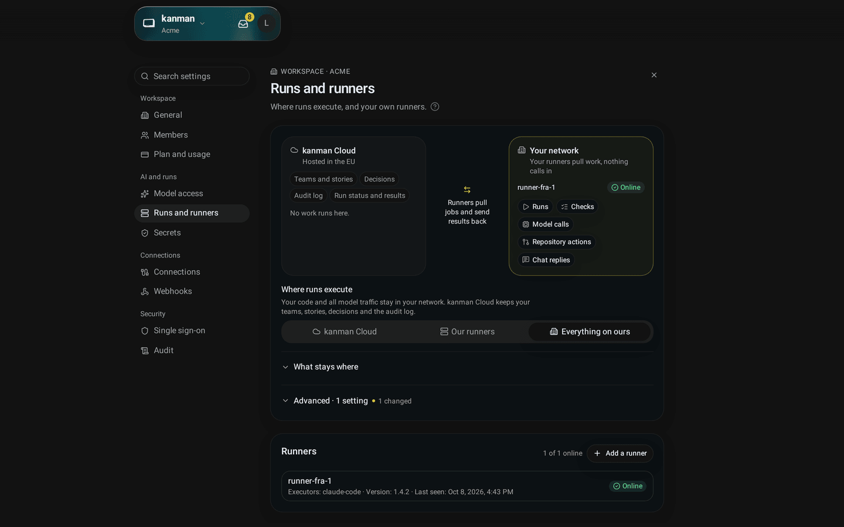Click the Runs chip in Your network

pyautogui.click(x=535, y=207)
